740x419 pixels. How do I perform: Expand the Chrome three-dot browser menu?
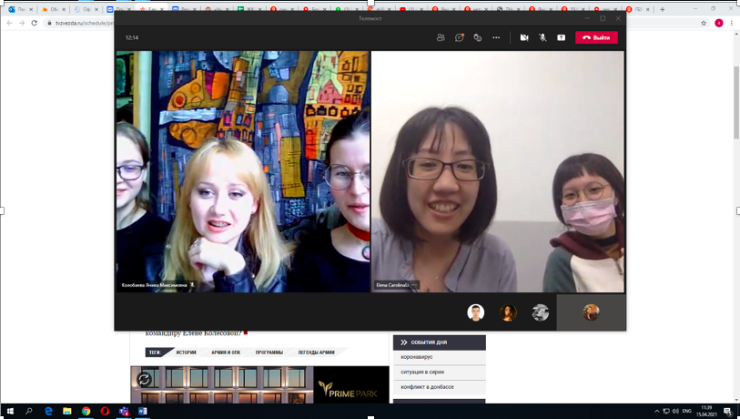coord(732,23)
